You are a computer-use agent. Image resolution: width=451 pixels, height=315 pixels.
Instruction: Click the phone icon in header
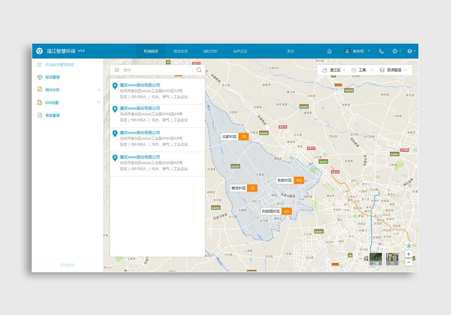point(381,51)
